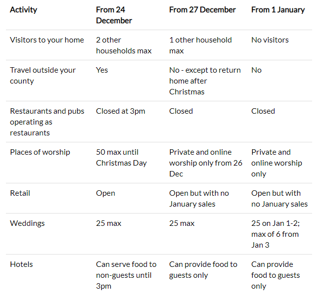Select 'Places of worship' row label
Screen dimensions: 322x301
point(40,152)
